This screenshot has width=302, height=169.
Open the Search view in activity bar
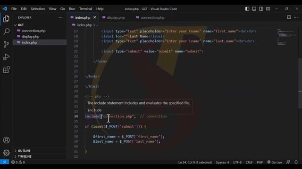pyautogui.click(x=6, y=31)
